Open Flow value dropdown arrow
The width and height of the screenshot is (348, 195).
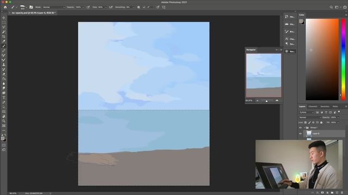pyautogui.click(x=105, y=7)
